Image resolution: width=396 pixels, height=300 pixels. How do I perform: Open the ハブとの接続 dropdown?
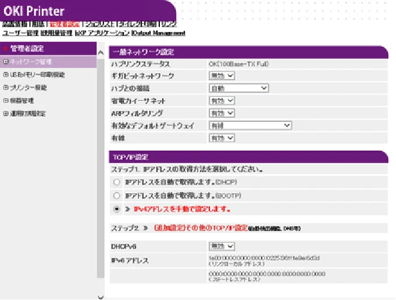pyautogui.click(x=238, y=88)
